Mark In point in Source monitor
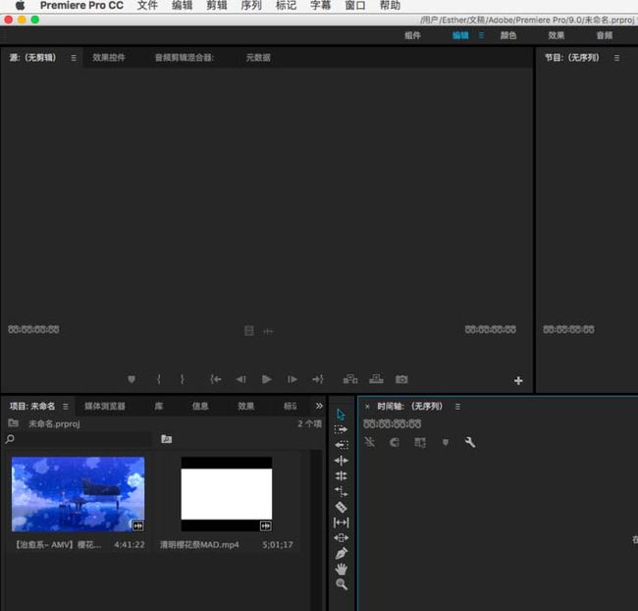This screenshot has height=611, width=638. 159,379
